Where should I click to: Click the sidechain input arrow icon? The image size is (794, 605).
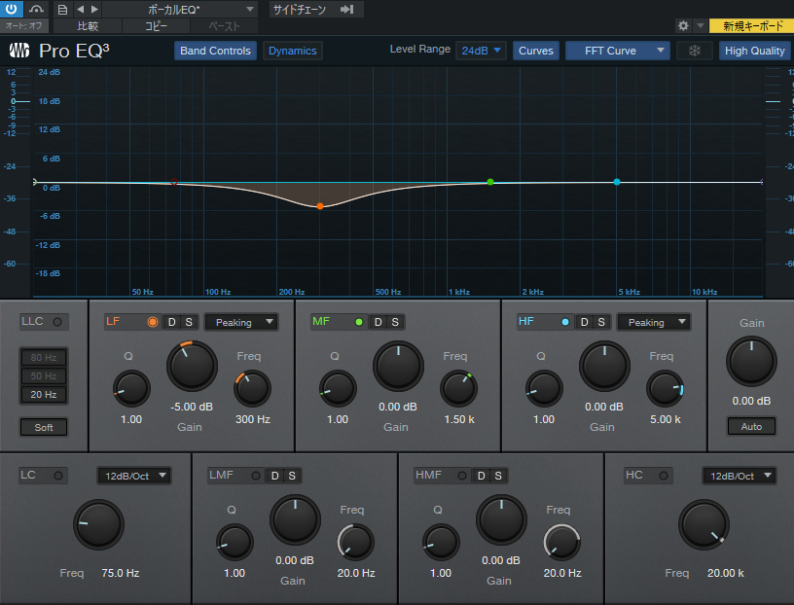tap(346, 9)
